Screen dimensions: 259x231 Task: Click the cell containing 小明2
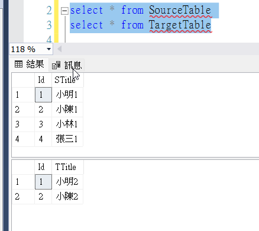click(67, 182)
